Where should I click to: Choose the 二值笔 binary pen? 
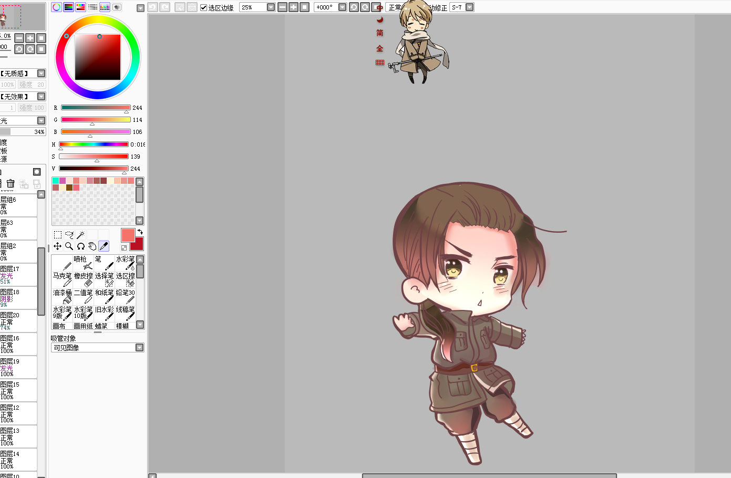tap(83, 296)
